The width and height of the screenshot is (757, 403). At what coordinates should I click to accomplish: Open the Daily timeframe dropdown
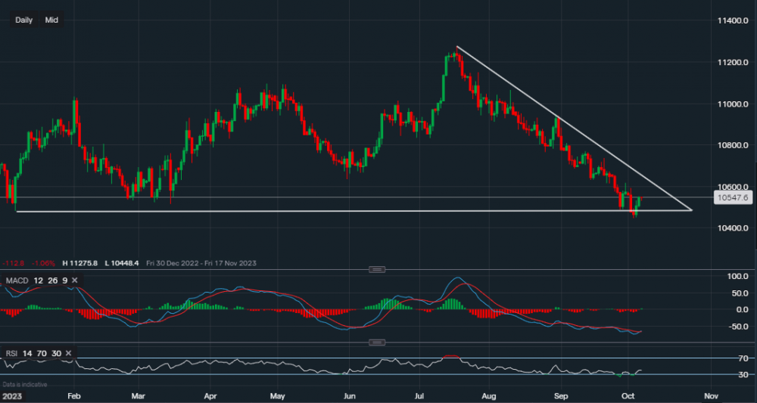point(24,20)
